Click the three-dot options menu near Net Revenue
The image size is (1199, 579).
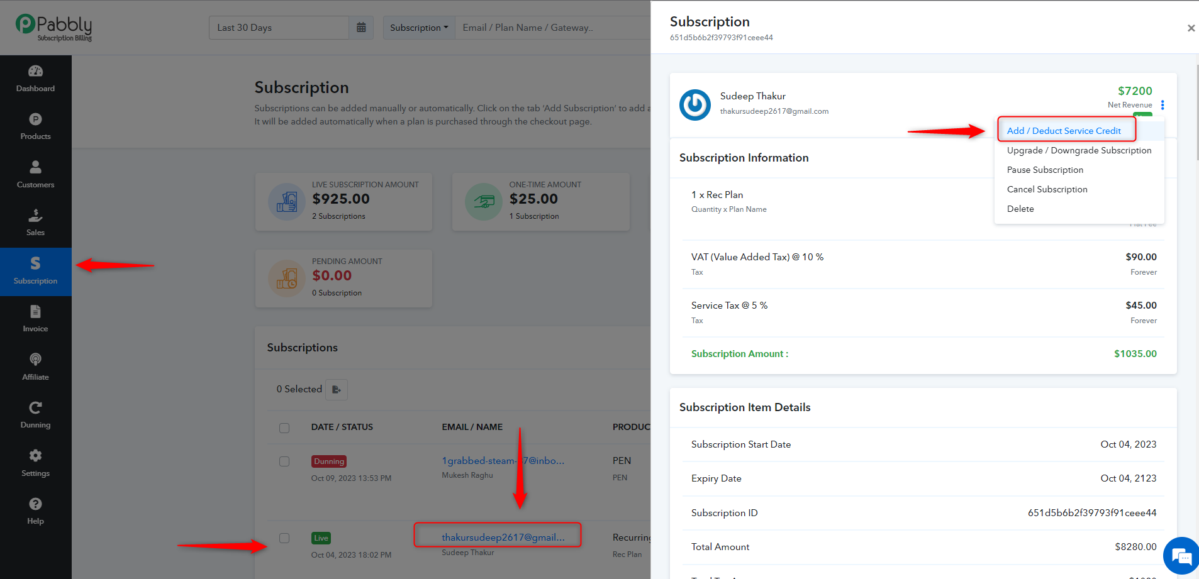click(x=1163, y=105)
